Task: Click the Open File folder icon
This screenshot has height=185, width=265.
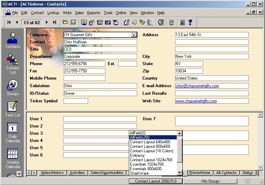Action: pyautogui.click(x=65, y=22)
